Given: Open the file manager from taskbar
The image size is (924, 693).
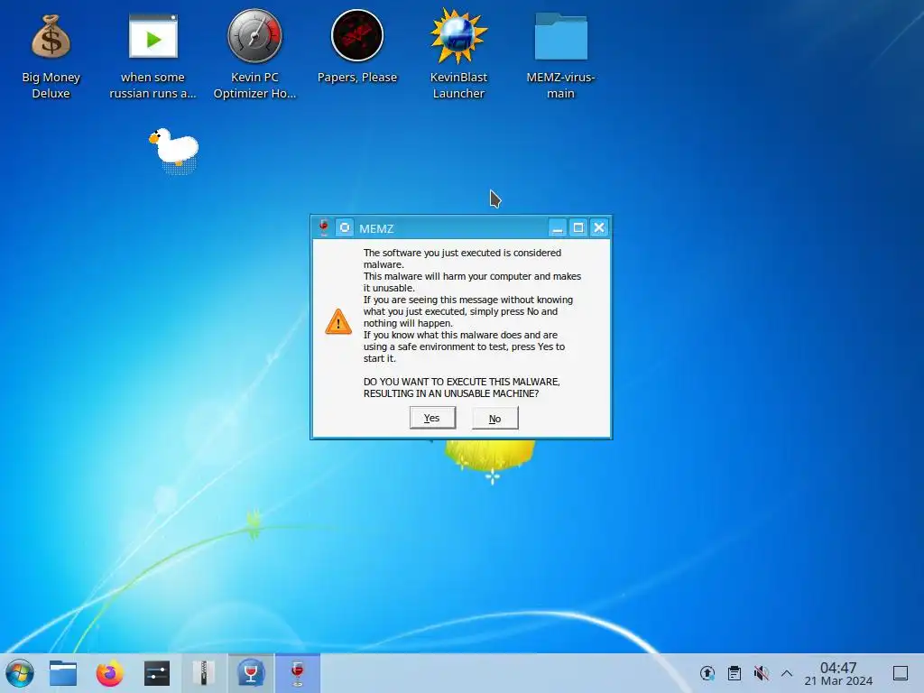Looking at the screenshot, I should click(x=63, y=673).
